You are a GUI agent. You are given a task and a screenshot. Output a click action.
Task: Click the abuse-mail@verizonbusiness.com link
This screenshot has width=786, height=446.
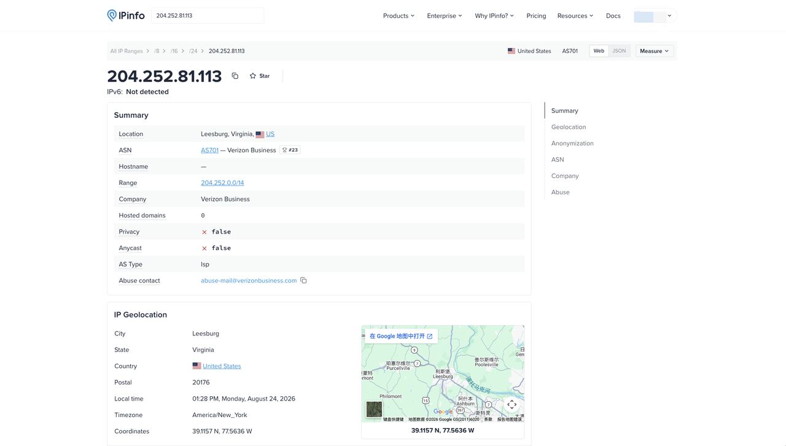[x=249, y=281]
